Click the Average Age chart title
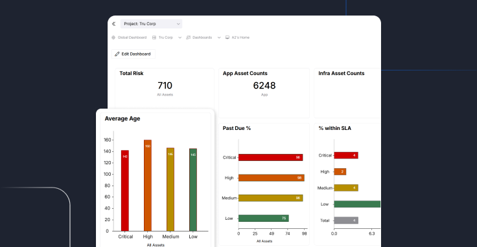477x247 pixels. [122, 118]
